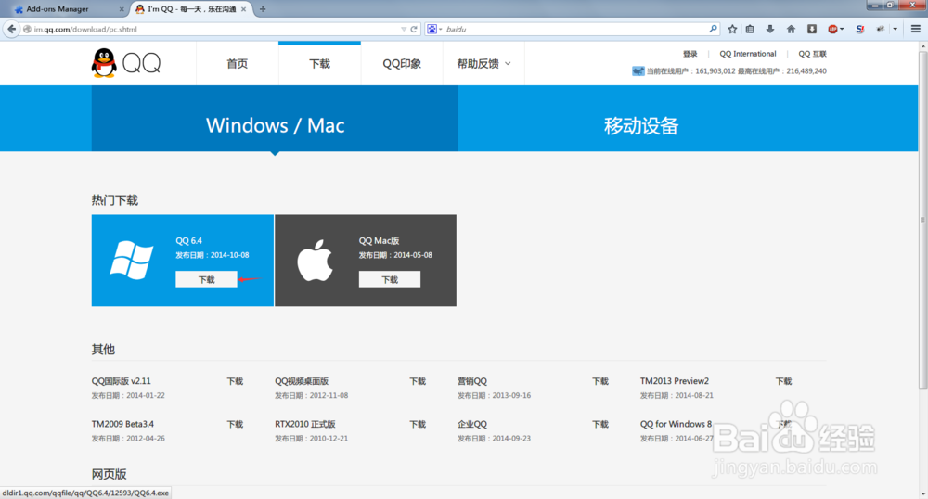The width and height of the screenshot is (928, 499).
Task: Download QQ国际版 v2.11
Action: (235, 381)
